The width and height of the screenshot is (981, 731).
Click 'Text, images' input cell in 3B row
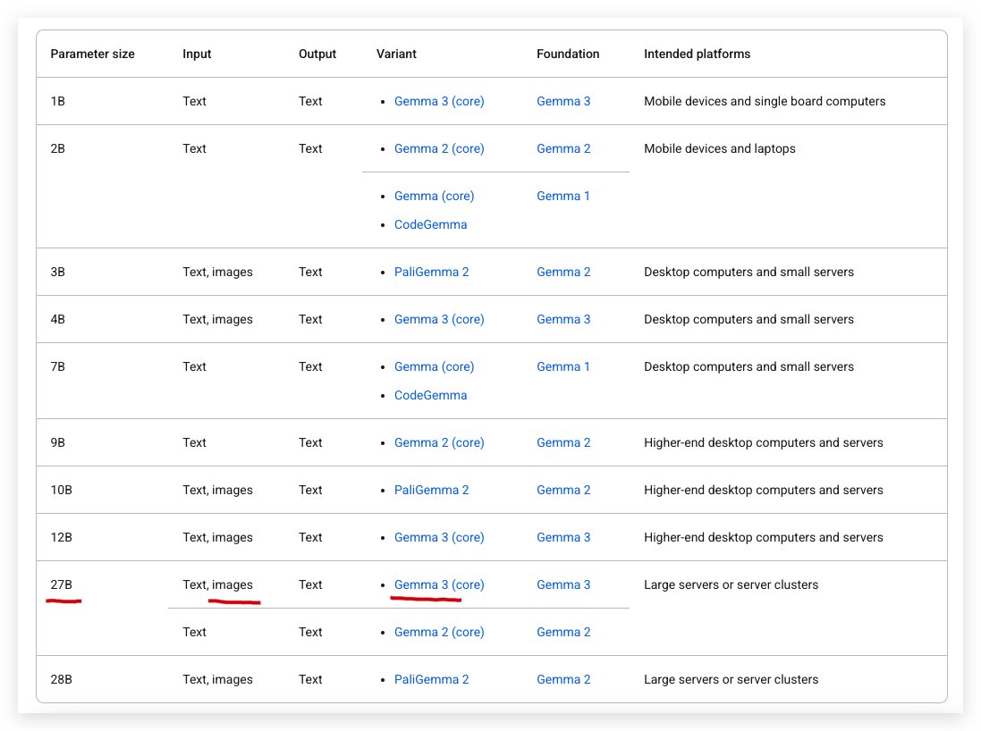pos(217,272)
